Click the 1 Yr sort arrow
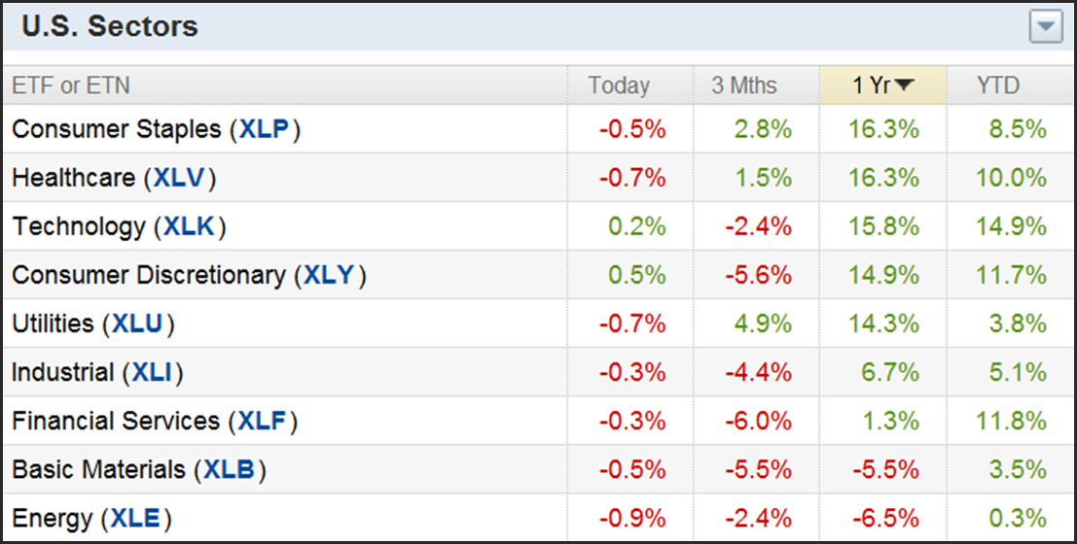Screen dimensions: 1077x544 [904, 85]
